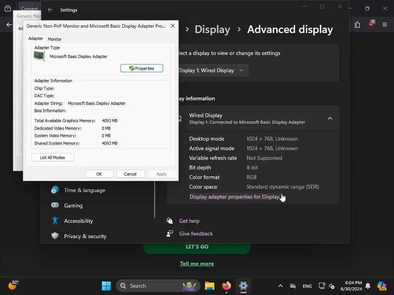Open Display adapter properties for Display link

point(235,197)
